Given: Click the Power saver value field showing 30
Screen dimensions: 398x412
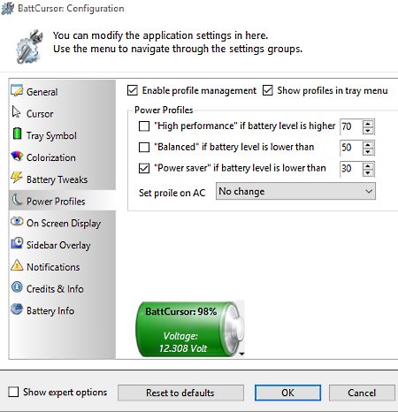Looking at the screenshot, I should click(x=351, y=169).
